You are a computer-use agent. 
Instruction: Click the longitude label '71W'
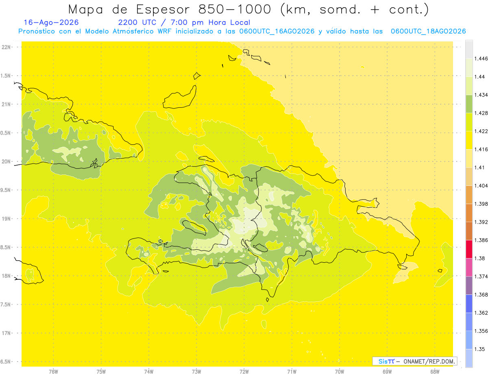[292, 372]
